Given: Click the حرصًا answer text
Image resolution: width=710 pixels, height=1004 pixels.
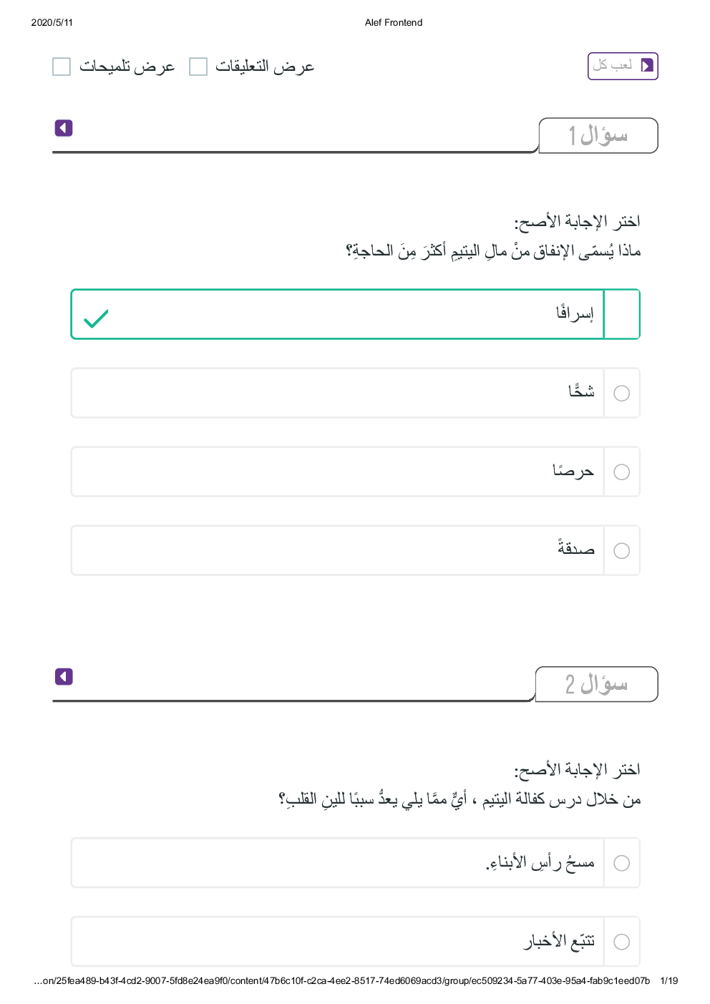Looking at the screenshot, I should 573,471.
